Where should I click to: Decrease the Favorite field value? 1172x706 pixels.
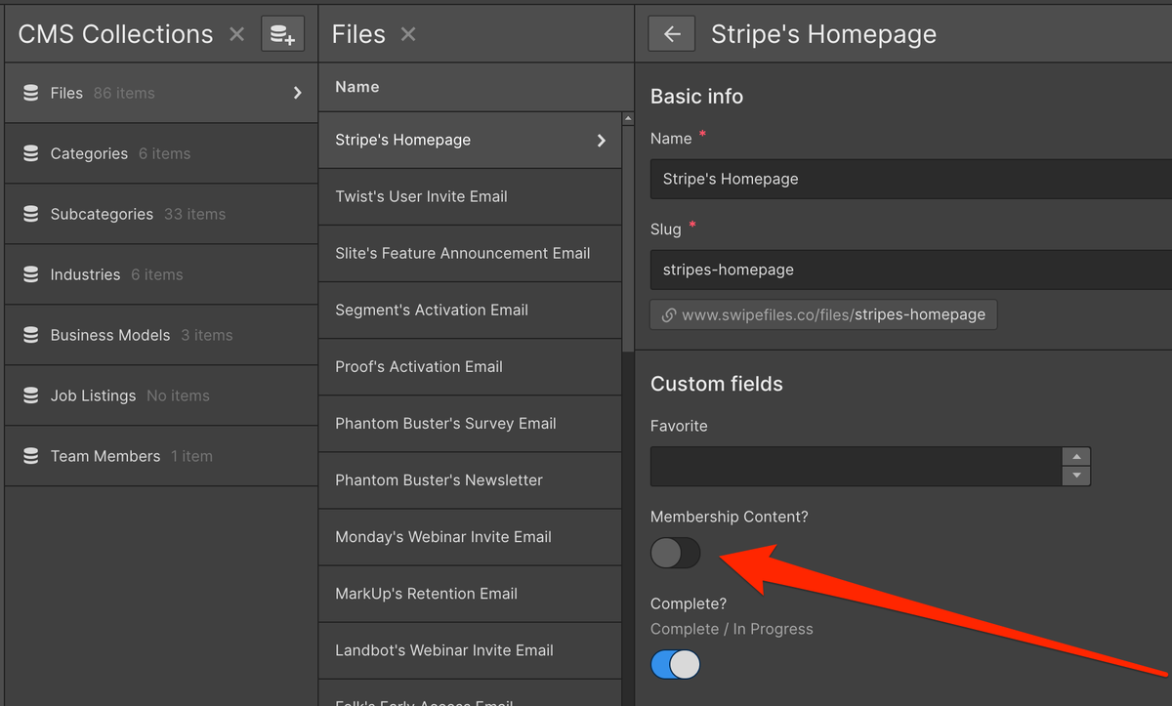click(1076, 477)
